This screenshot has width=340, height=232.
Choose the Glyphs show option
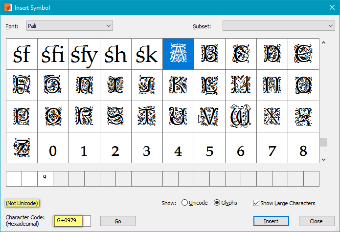click(226, 203)
